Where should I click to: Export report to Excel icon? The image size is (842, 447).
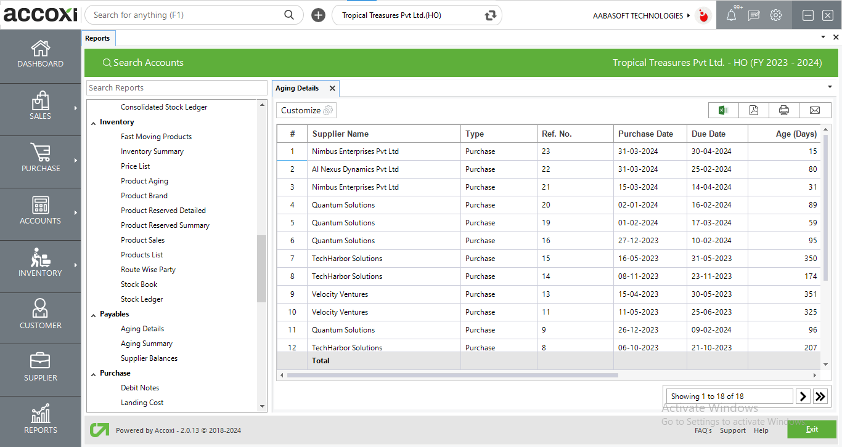[x=723, y=110]
